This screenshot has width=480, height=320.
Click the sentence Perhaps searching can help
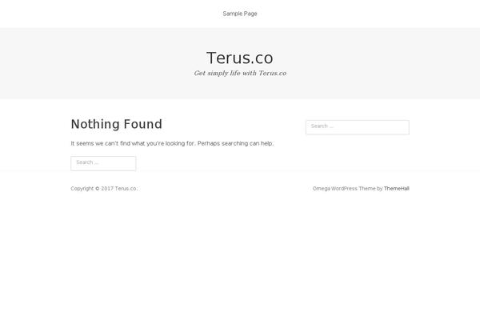pos(235,143)
